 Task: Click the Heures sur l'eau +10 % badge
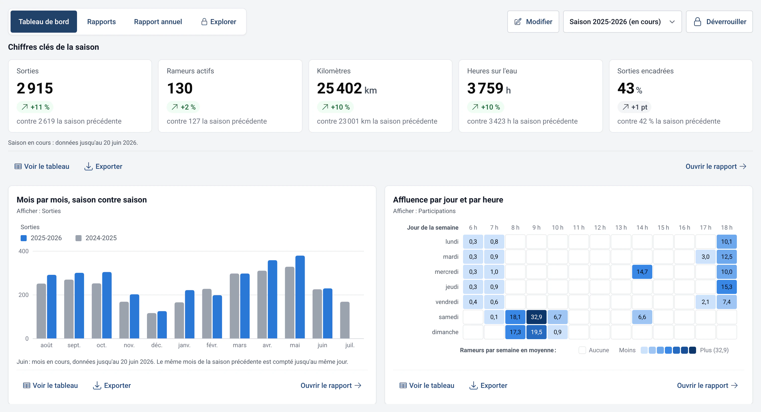tap(486, 107)
